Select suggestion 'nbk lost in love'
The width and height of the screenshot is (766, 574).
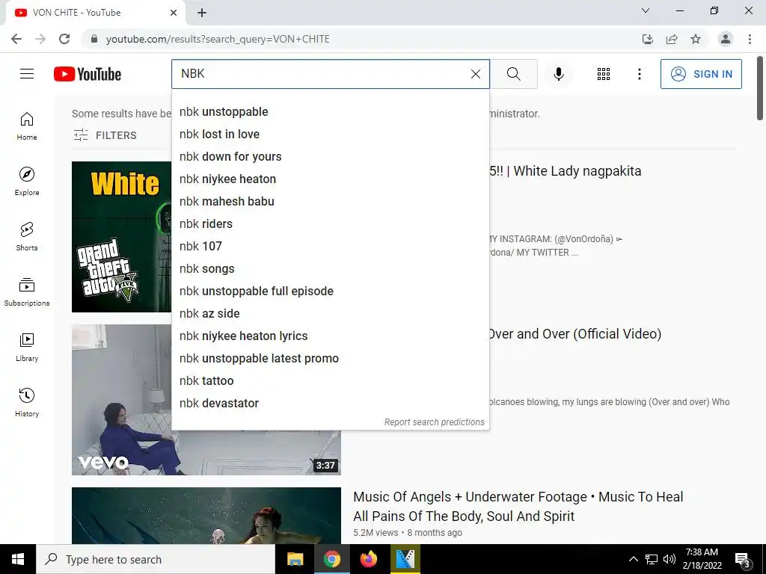(x=330, y=135)
